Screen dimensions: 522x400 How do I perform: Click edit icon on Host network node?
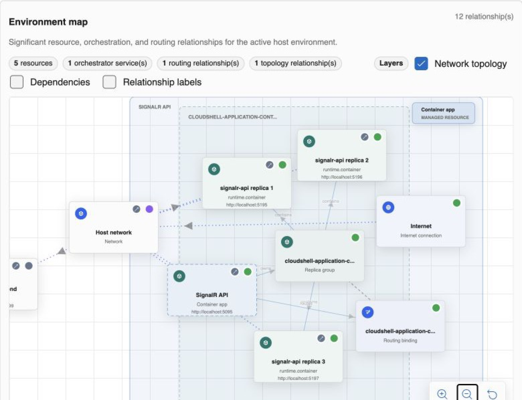pos(137,209)
